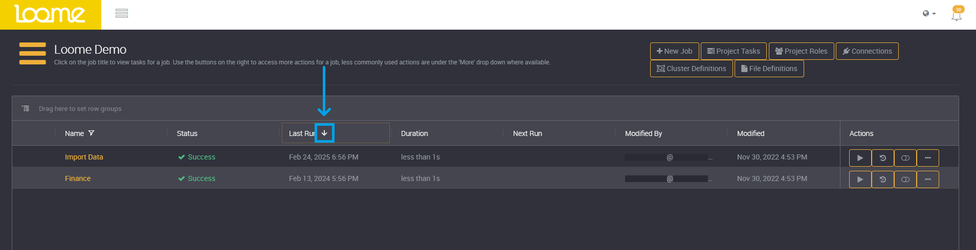Open File Definitions
The width and height of the screenshot is (976, 250).
pyautogui.click(x=769, y=69)
